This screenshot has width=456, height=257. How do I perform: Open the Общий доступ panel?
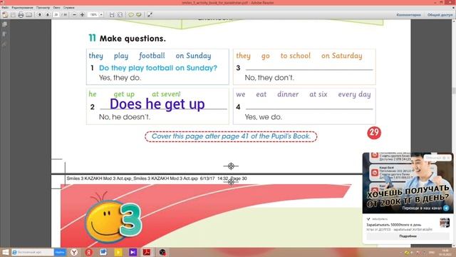(440, 14)
